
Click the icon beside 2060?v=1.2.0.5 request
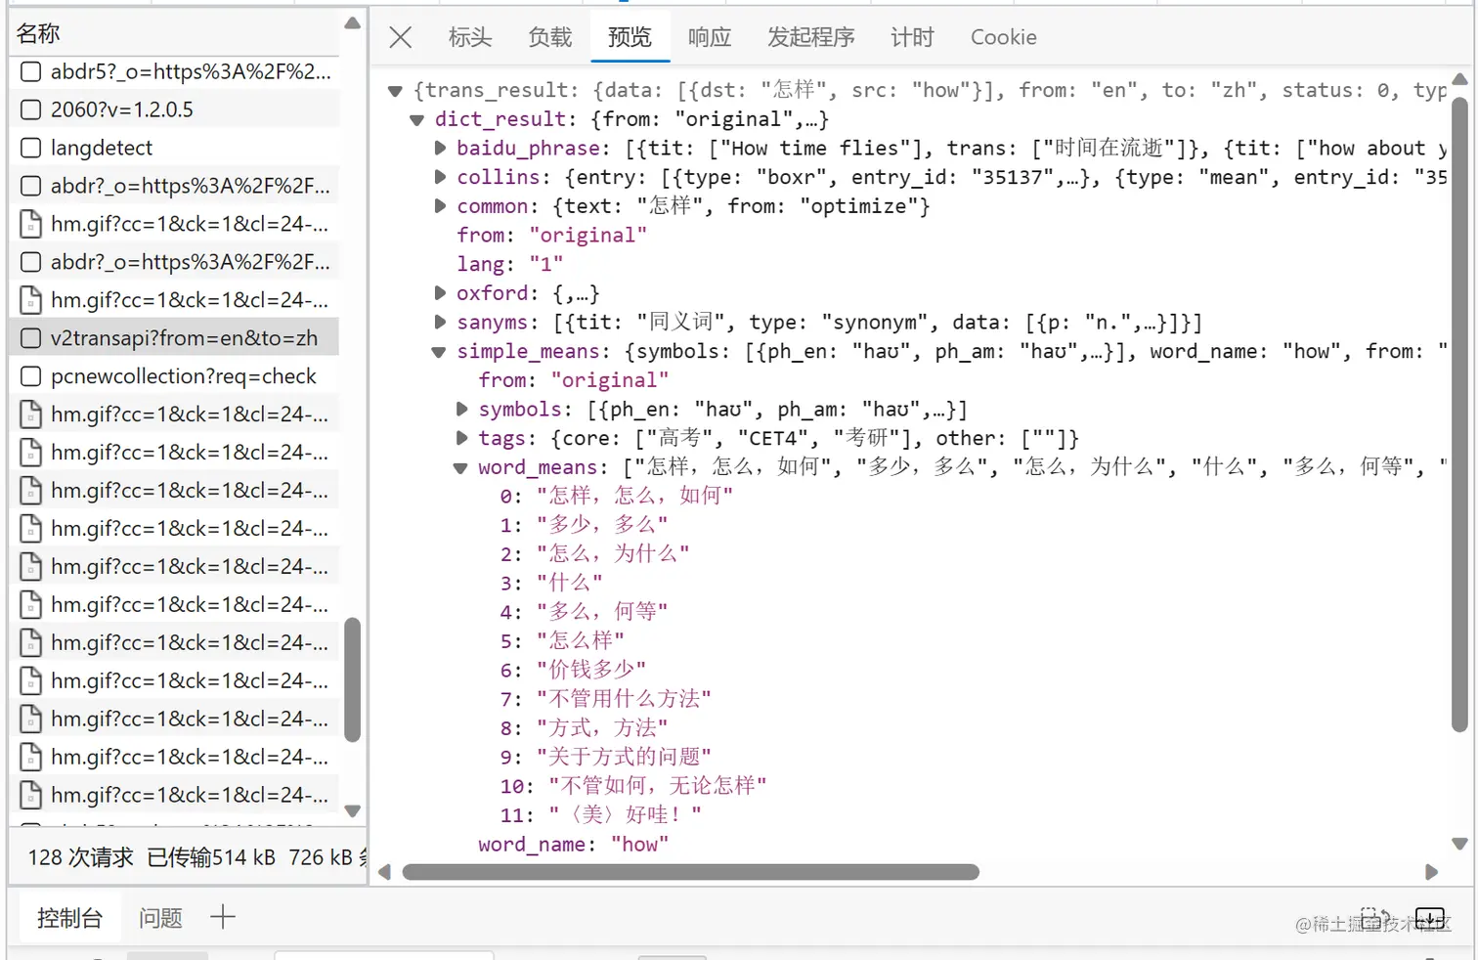click(31, 109)
